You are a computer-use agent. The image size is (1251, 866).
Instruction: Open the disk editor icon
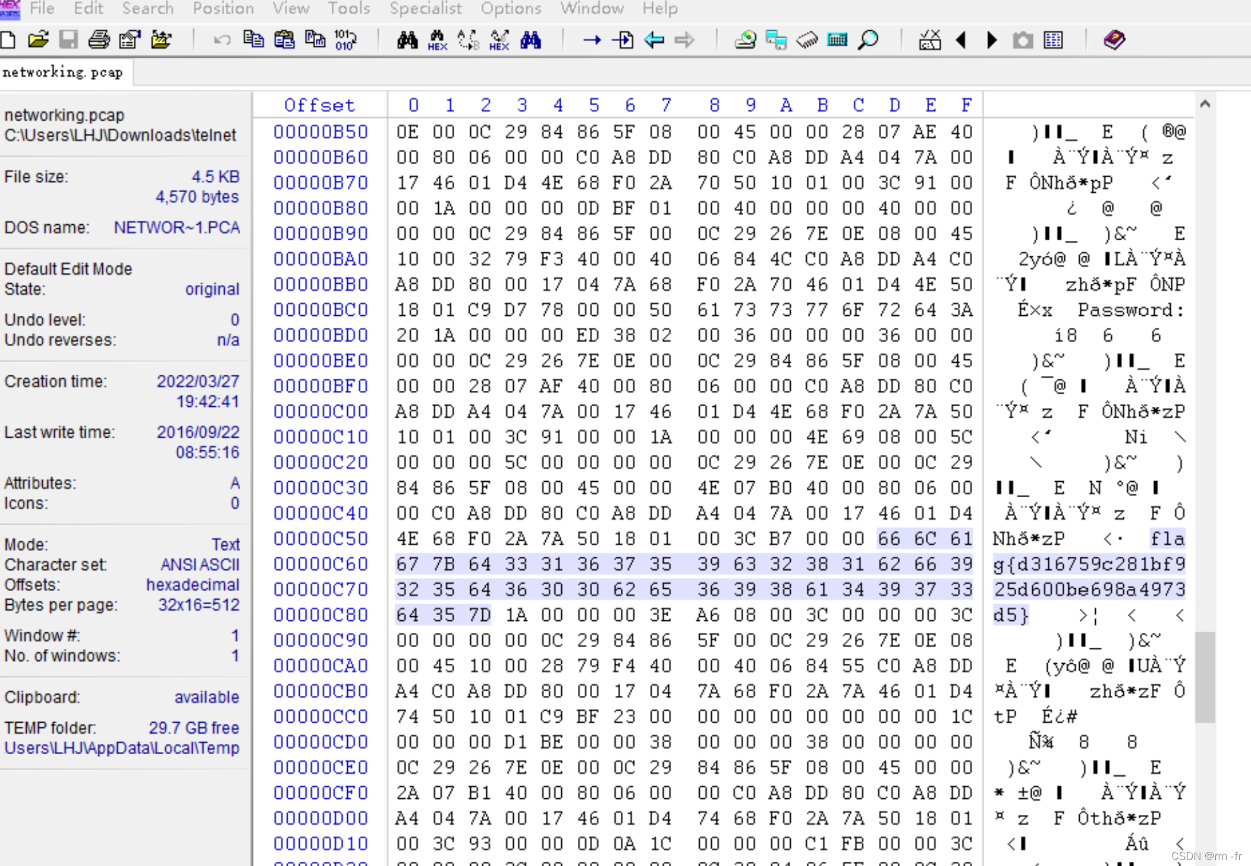click(745, 40)
